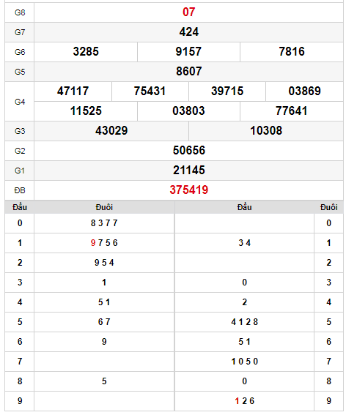Click G4 result 11525
This screenshot has height=415, width=346.
[x=86, y=111]
